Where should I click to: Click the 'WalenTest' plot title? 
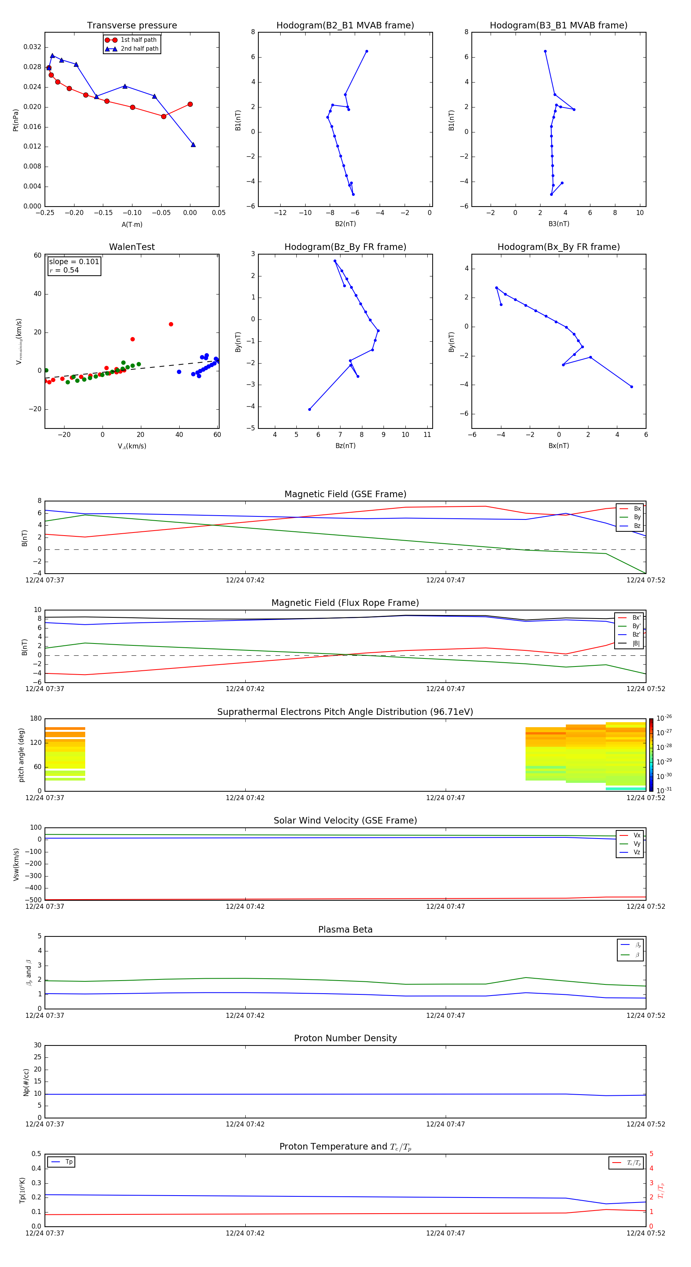point(132,247)
